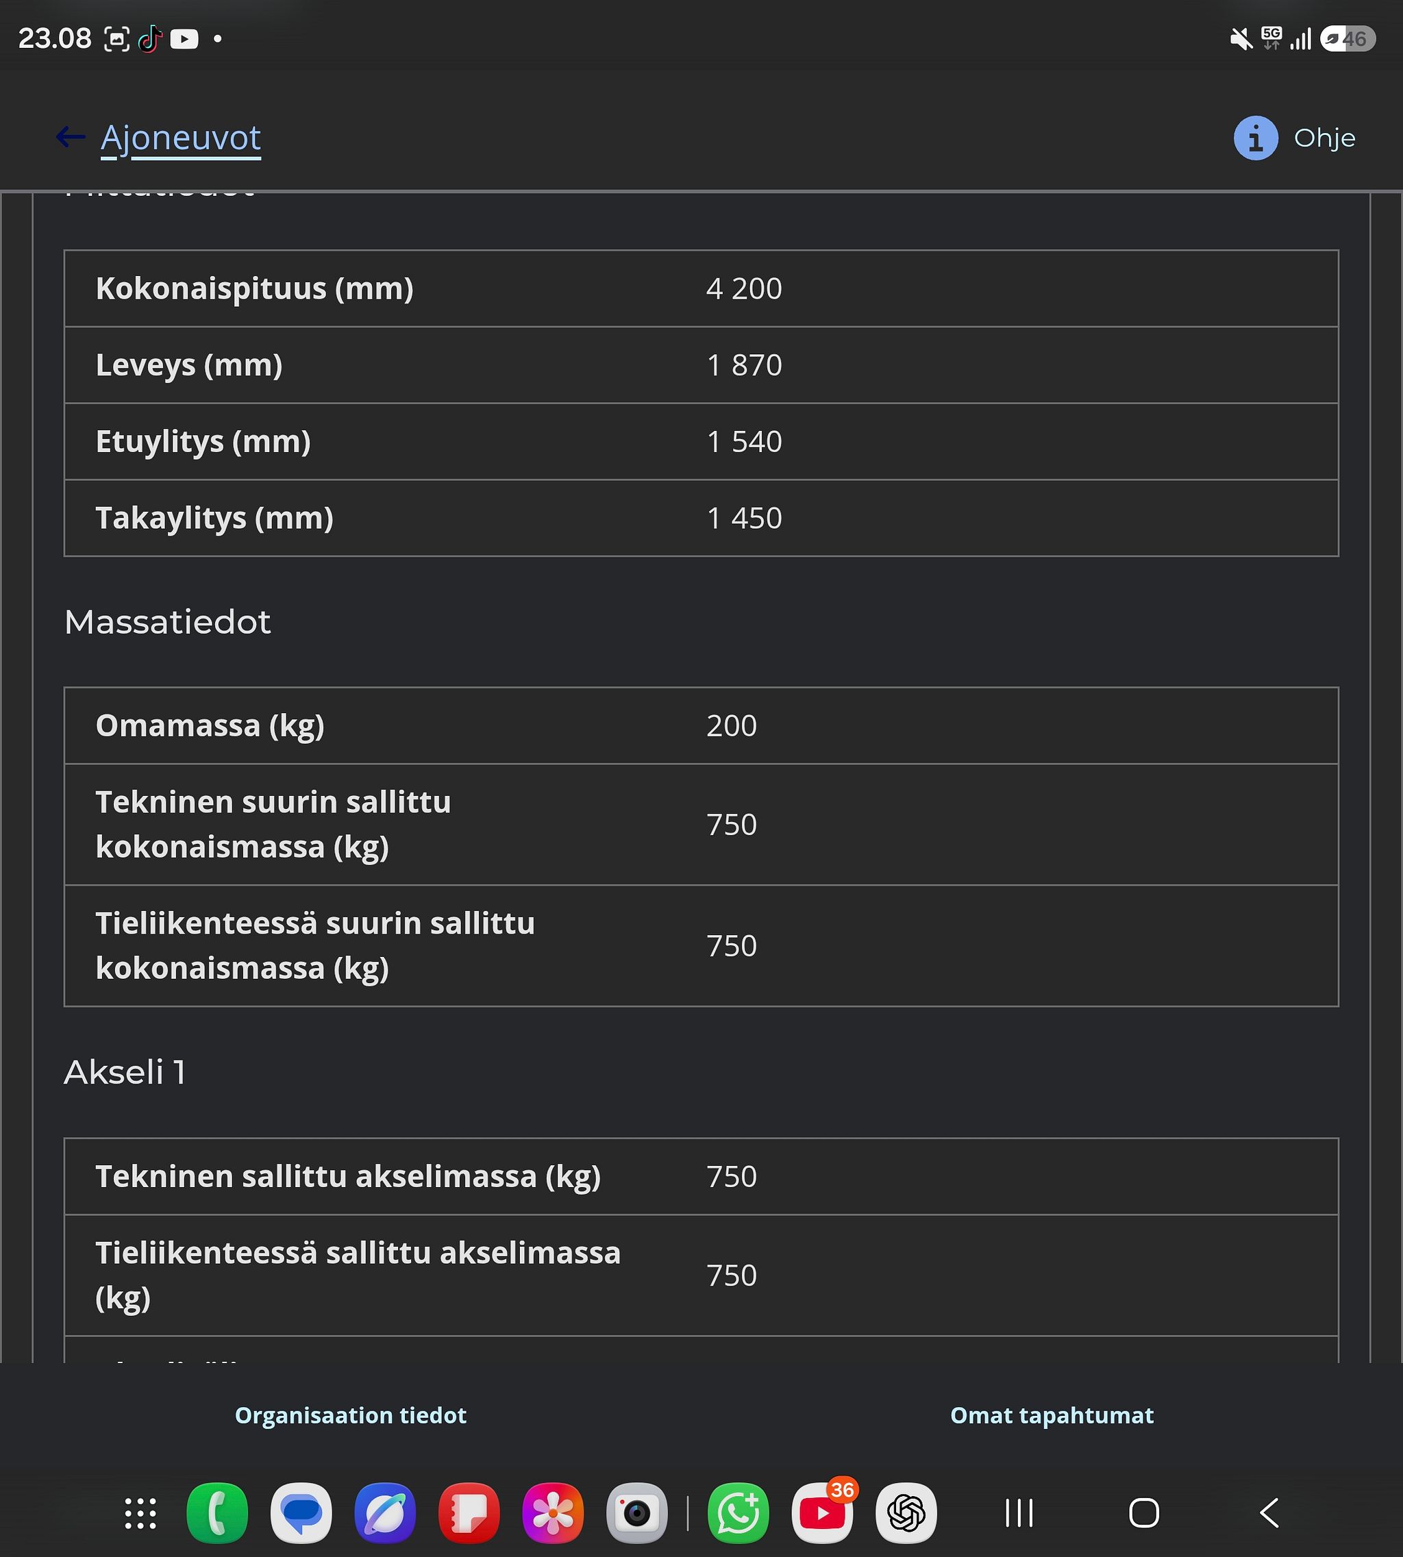
Task: Switch to Omat tapahtumat tab
Action: pos(1052,1415)
